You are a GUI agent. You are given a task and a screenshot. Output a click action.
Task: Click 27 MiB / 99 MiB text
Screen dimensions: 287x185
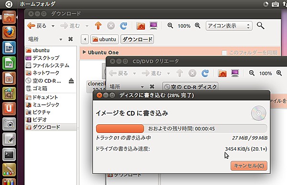tap(250, 138)
